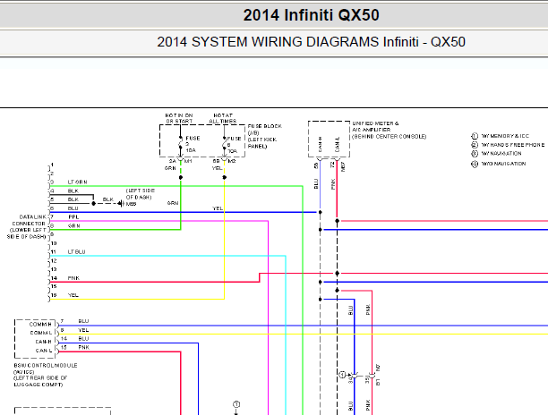Viewport: 548px width, 415px height.
Task: Click the CAN-L terminal inside the unified meter box
Action: [338, 145]
